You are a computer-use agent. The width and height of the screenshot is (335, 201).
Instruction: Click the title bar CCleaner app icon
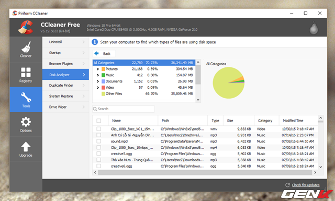[x=15, y=13]
